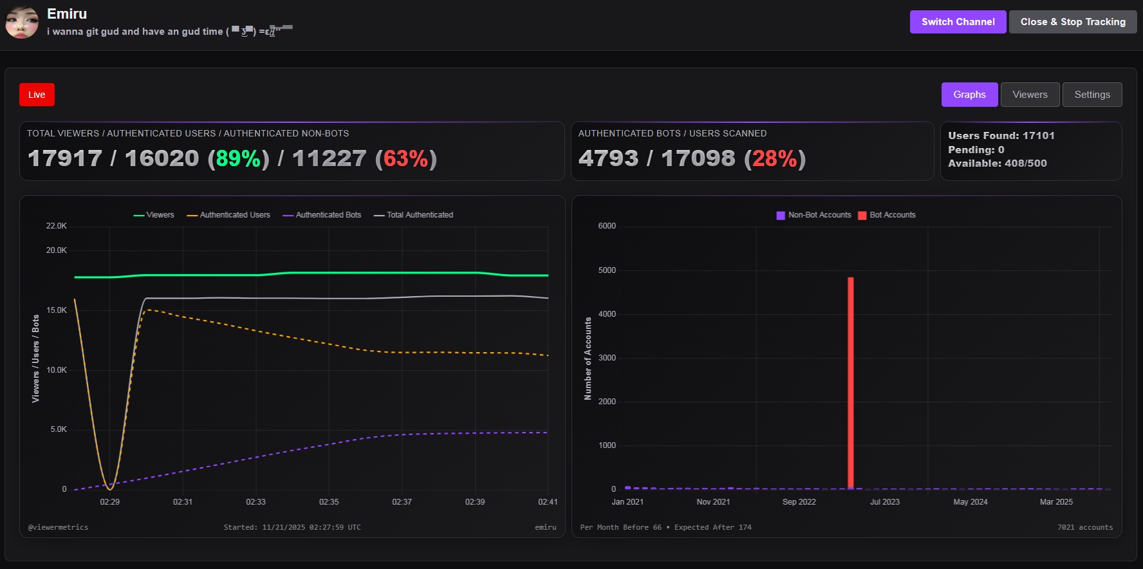The image size is (1143, 569).
Task: Switch to the Viewers tab
Action: tap(1030, 95)
